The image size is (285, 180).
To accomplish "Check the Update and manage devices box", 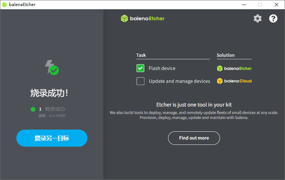I will click(x=140, y=81).
